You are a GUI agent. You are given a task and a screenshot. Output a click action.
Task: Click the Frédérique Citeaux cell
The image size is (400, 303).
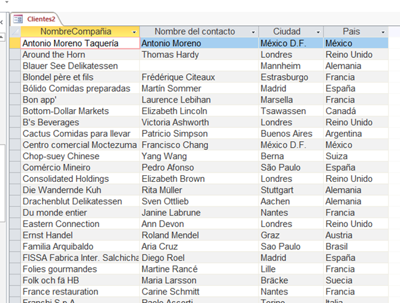tap(199, 77)
